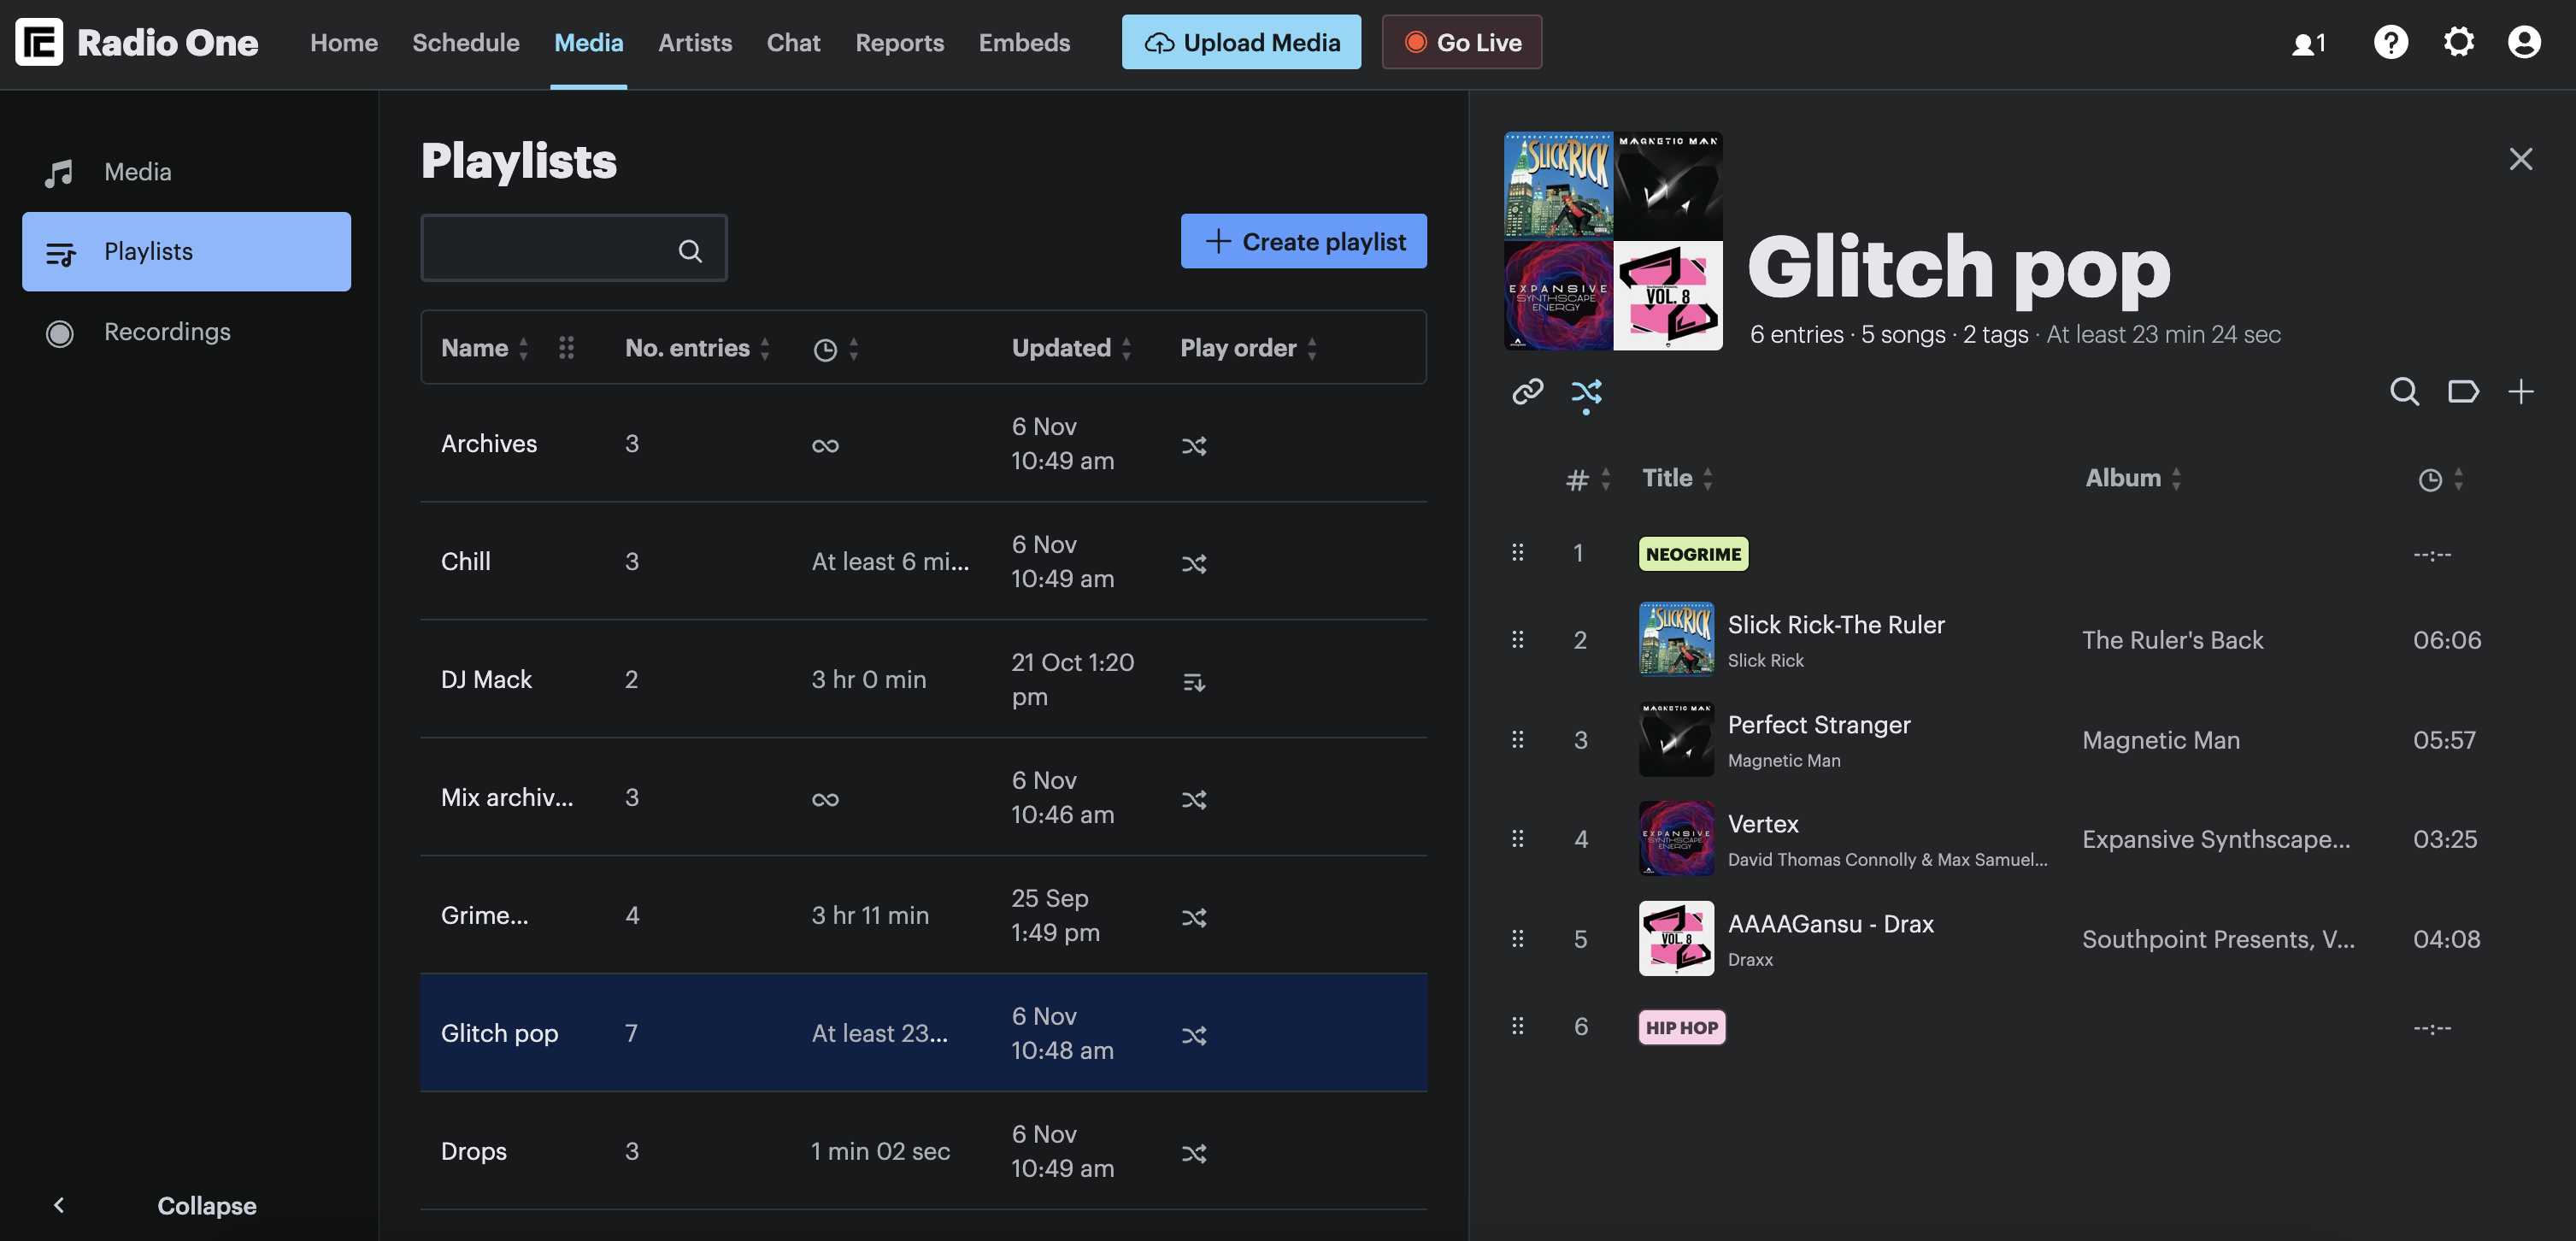Click the NEOGRIME tag label
This screenshot has height=1241, width=2576.
coord(1692,554)
